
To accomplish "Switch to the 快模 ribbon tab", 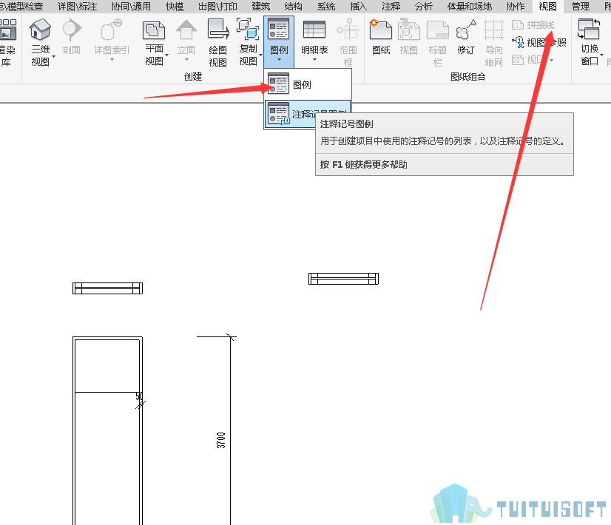I will click(x=174, y=6).
